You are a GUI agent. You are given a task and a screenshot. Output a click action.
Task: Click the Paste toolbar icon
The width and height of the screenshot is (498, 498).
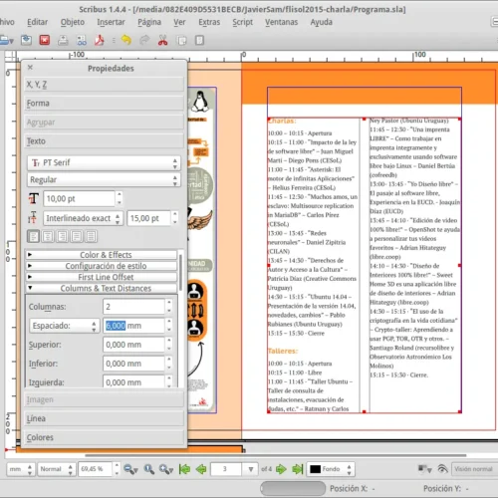pos(199,40)
